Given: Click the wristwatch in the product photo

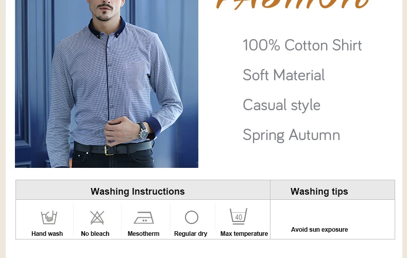Looking at the screenshot, I should [143, 131].
